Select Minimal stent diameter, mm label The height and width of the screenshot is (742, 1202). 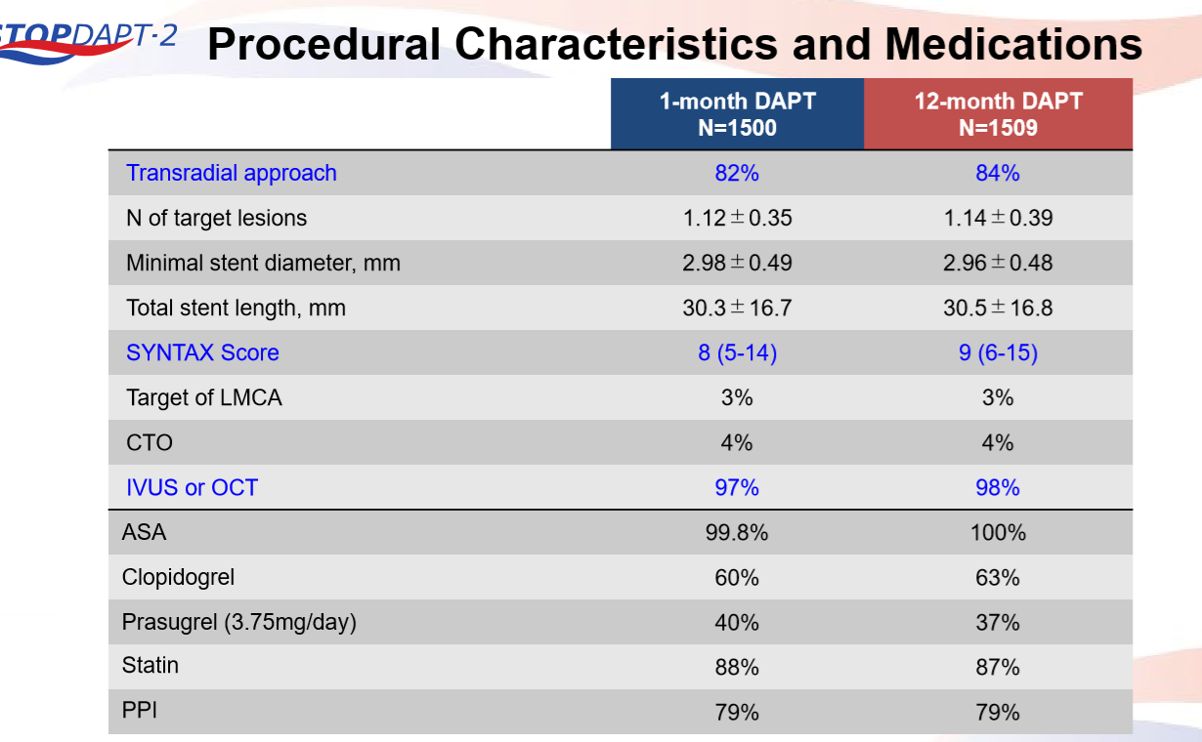tap(263, 263)
